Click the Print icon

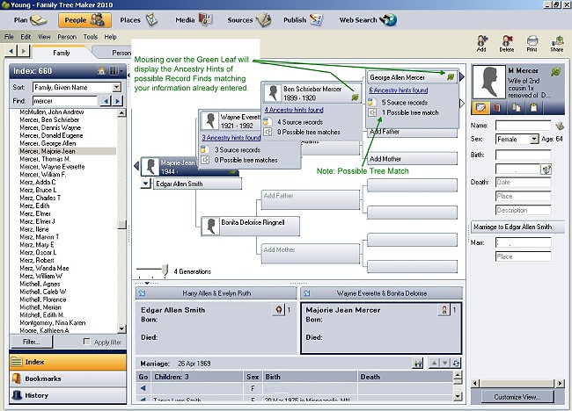532,43
